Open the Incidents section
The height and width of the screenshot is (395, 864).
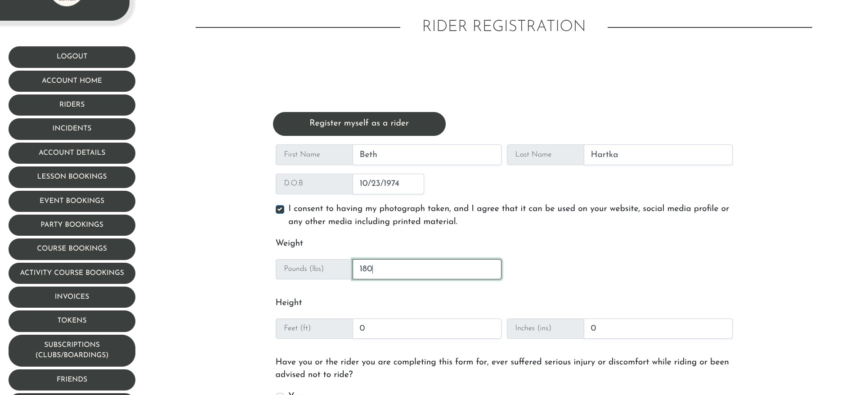click(x=72, y=129)
